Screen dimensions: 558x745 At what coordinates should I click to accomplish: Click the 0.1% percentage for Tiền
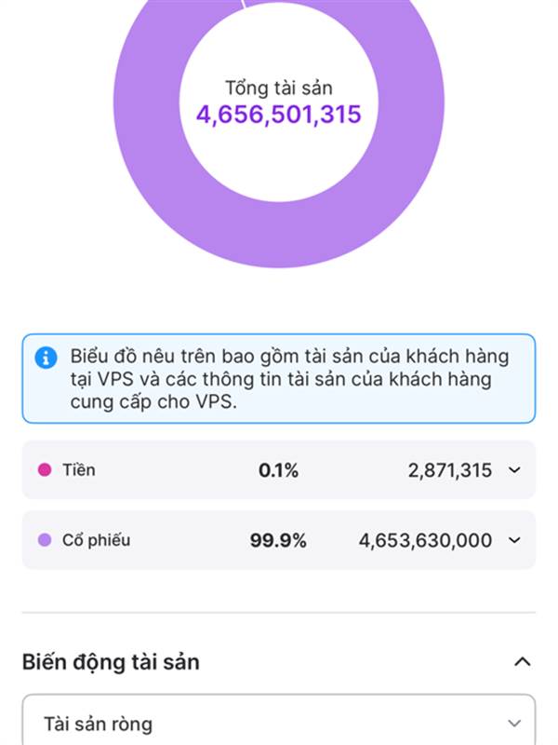tap(278, 470)
